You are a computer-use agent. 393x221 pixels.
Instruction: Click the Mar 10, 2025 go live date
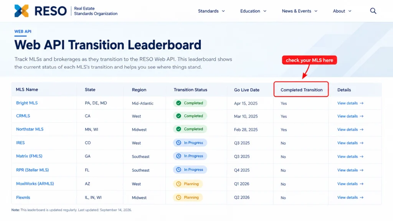point(246,116)
